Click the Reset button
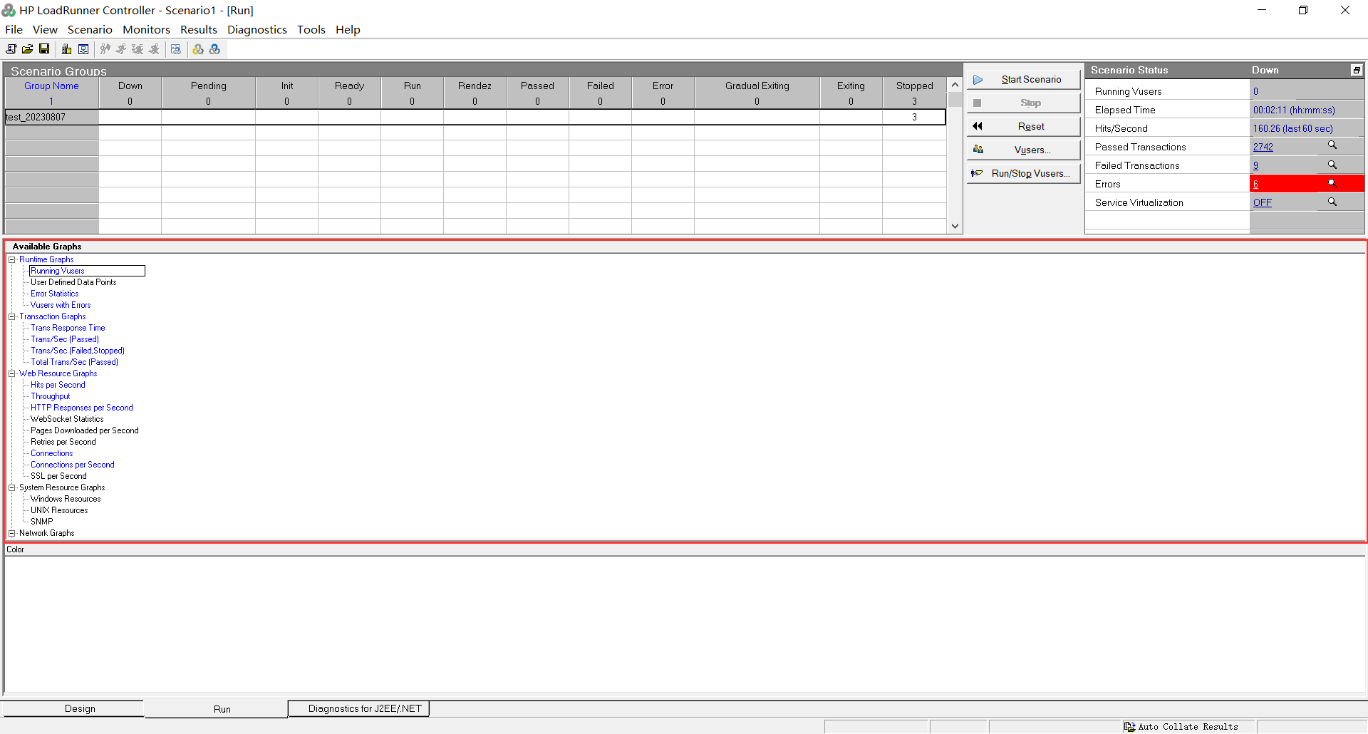Screen dimensions: 1368x734 [x=1023, y=126]
